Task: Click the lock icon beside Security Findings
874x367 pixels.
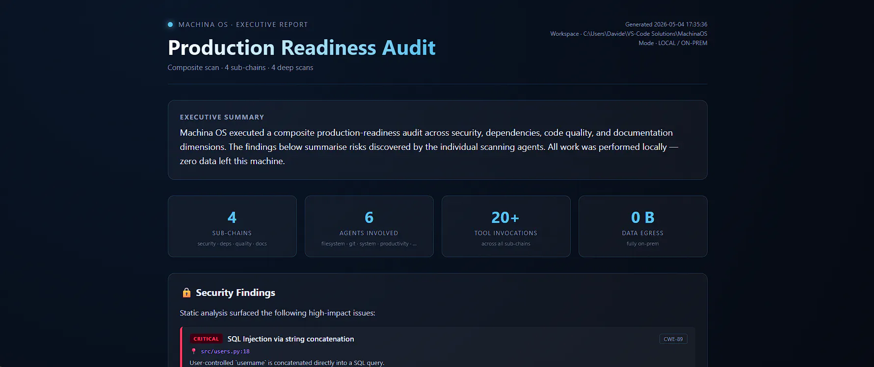Action: click(x=186, y=293)
